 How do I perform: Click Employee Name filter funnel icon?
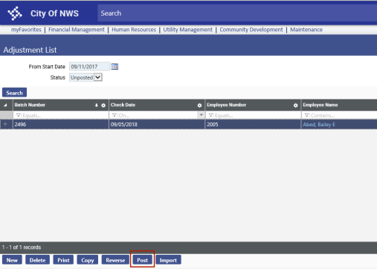tap(306, 115)
